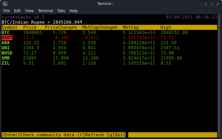This screenshot has height=139, width=222.
Task: Click BUSD price 73.27
Action: pyautogui.click(x=30, y=53)
